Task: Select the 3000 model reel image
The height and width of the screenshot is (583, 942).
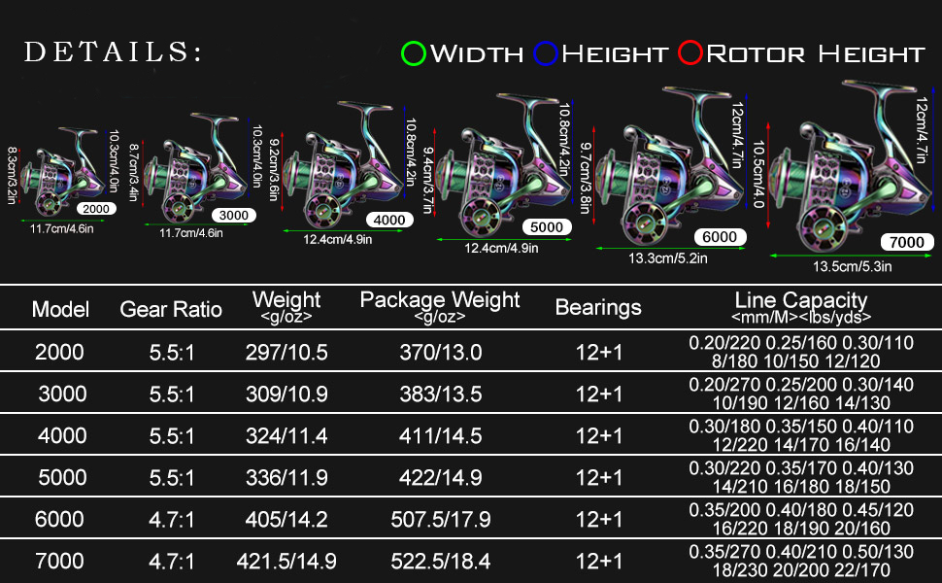Action: [198, 168]
